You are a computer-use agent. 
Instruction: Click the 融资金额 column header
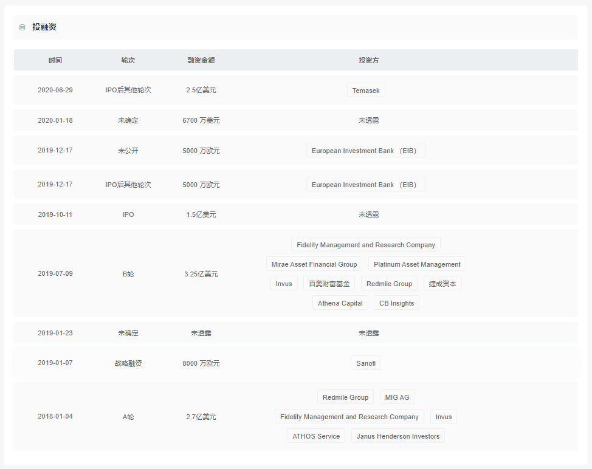point(201,60)
